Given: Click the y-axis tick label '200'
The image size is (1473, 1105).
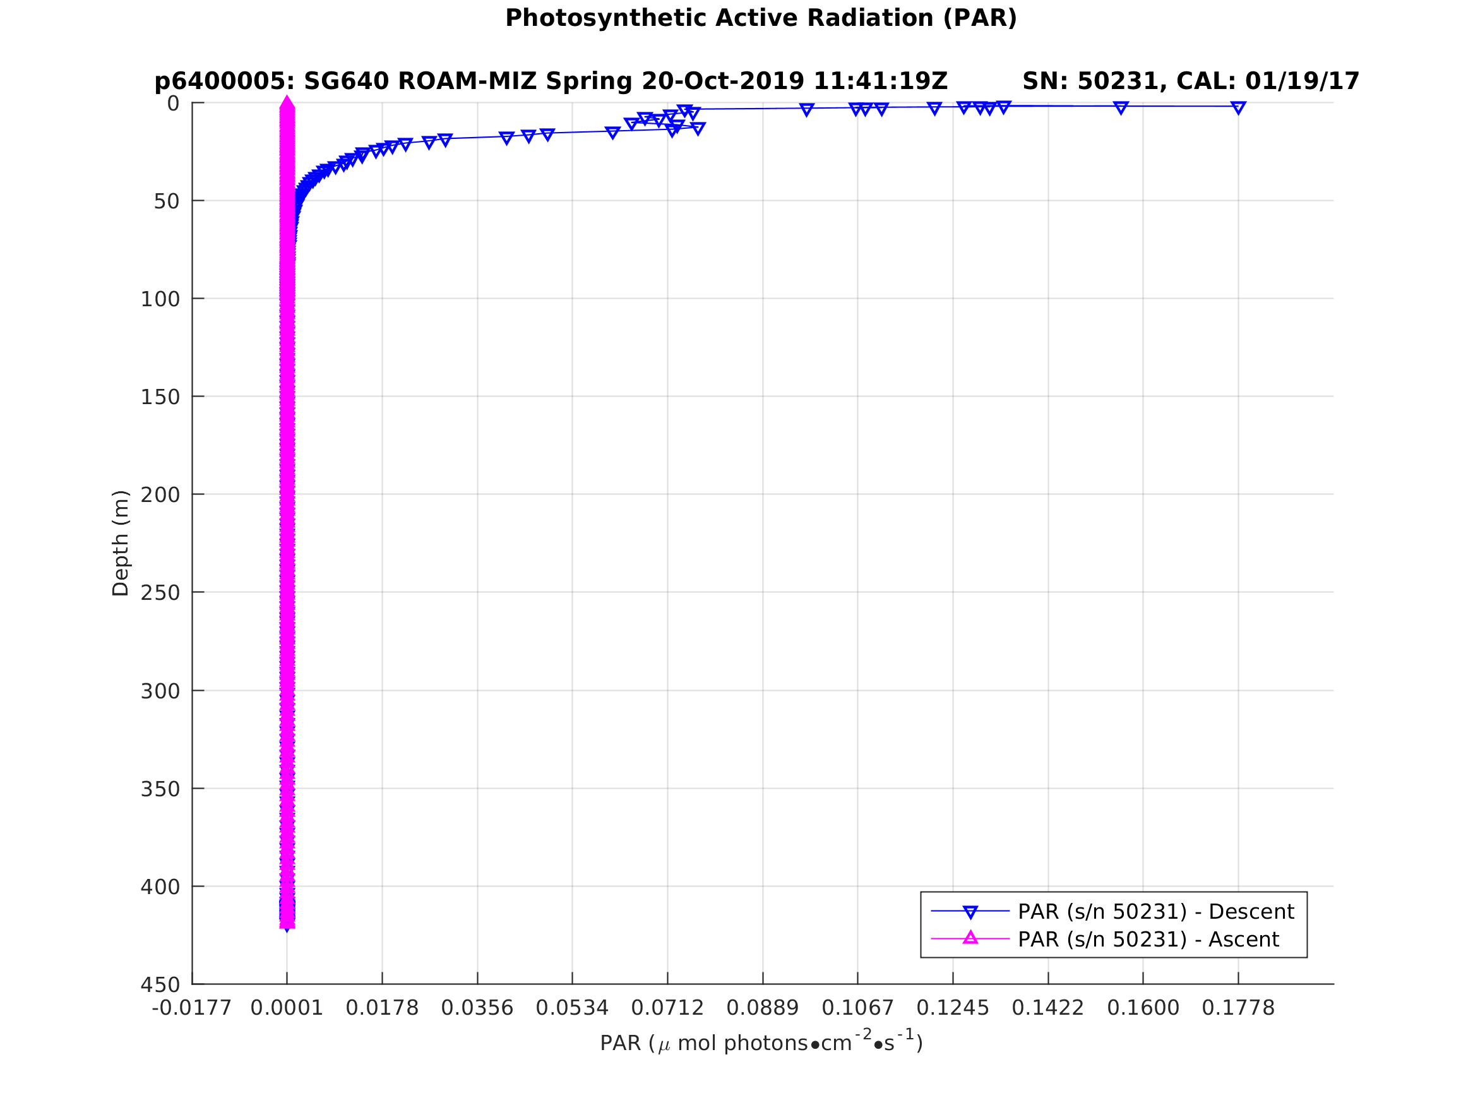Looking at the screenshot, I should [160, 495].
